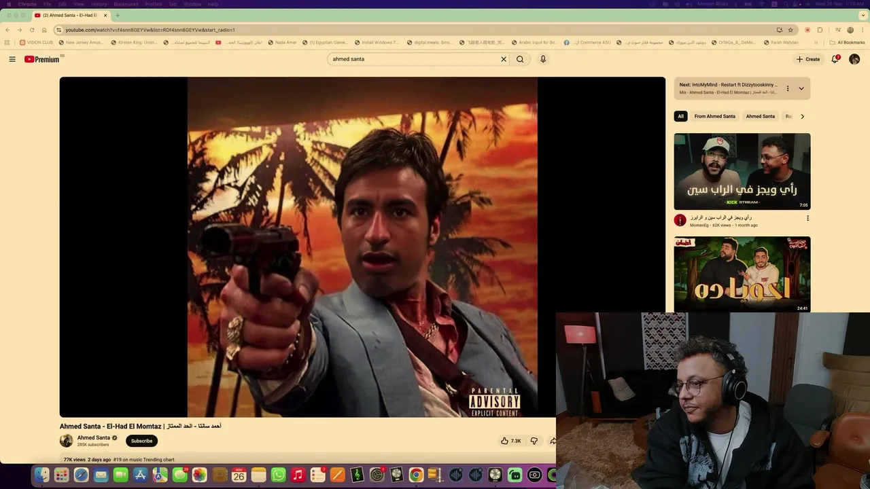
Task: Show more filter chips with right arrow
Action: (802, 116)
